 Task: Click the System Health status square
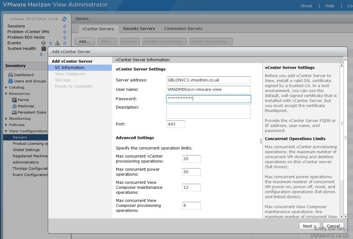tap(44, 49)
